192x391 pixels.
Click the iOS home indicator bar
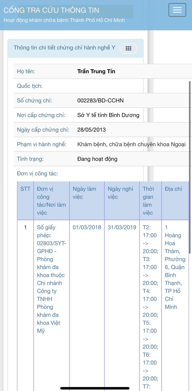tap(95, 388)
